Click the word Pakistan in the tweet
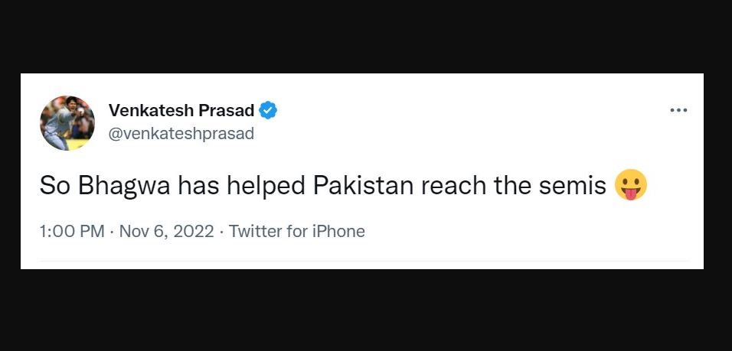 (363, 186)
